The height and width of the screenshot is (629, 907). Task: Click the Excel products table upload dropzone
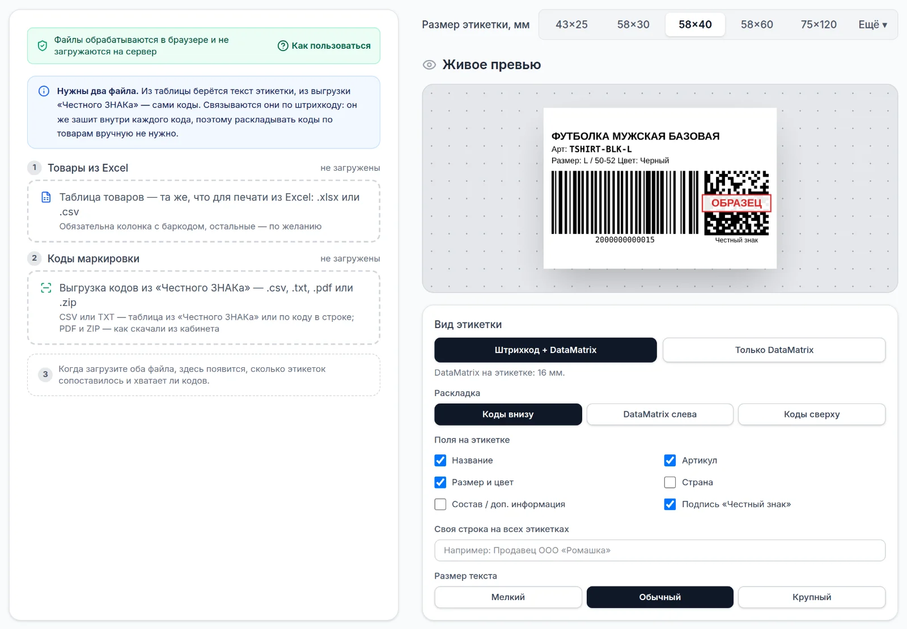click(204, 211)
